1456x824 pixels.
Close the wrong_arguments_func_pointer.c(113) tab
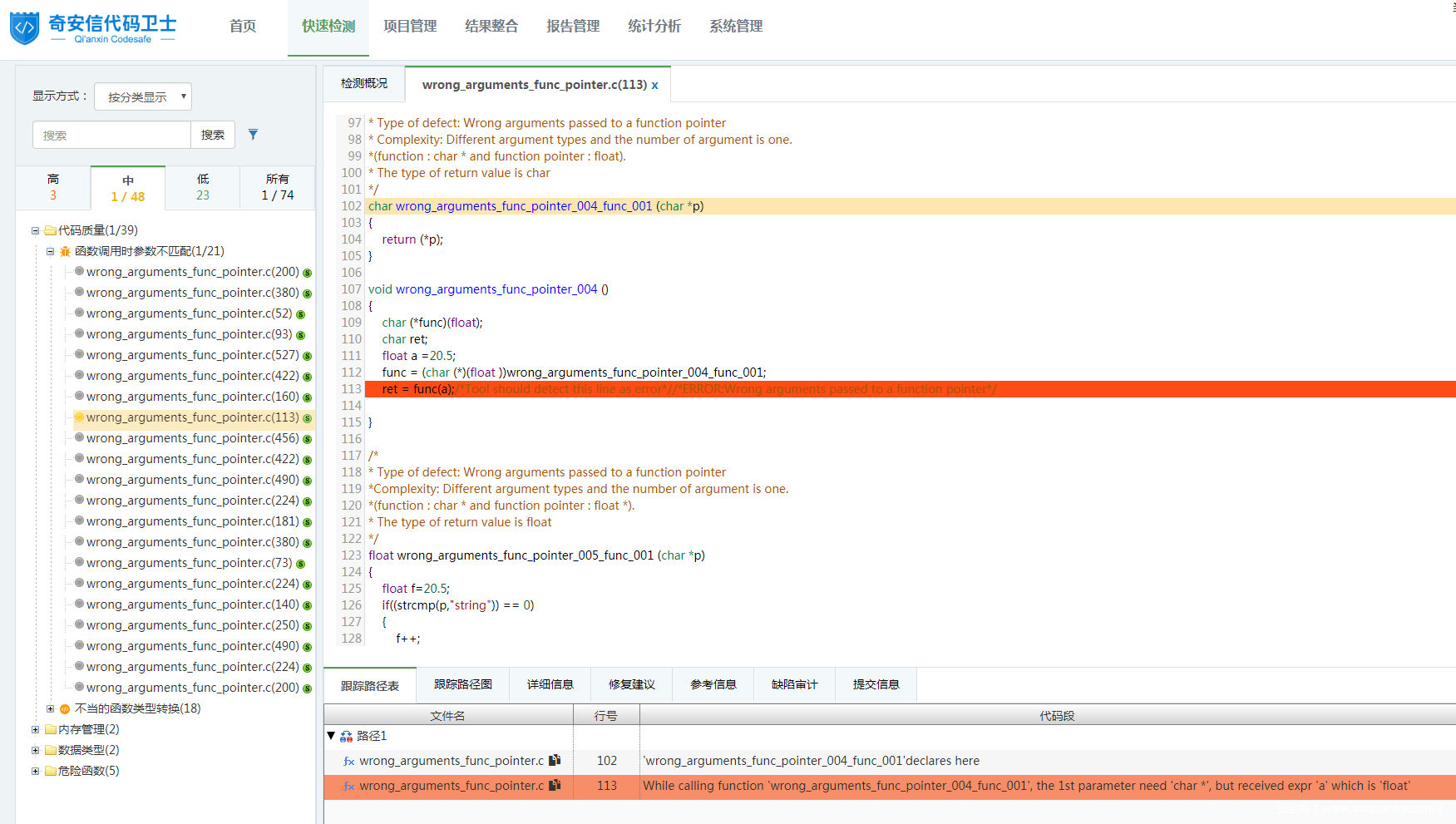click(655, 85)
